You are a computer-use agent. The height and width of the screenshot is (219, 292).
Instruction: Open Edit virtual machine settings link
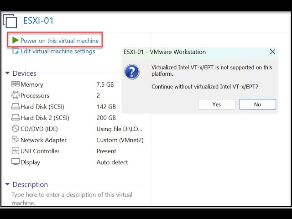tap(58, 51)
